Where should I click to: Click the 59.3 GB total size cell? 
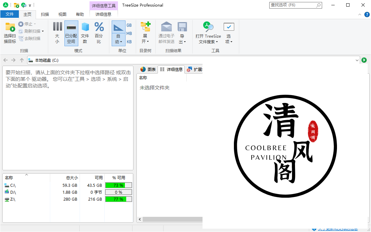point(70,185)
